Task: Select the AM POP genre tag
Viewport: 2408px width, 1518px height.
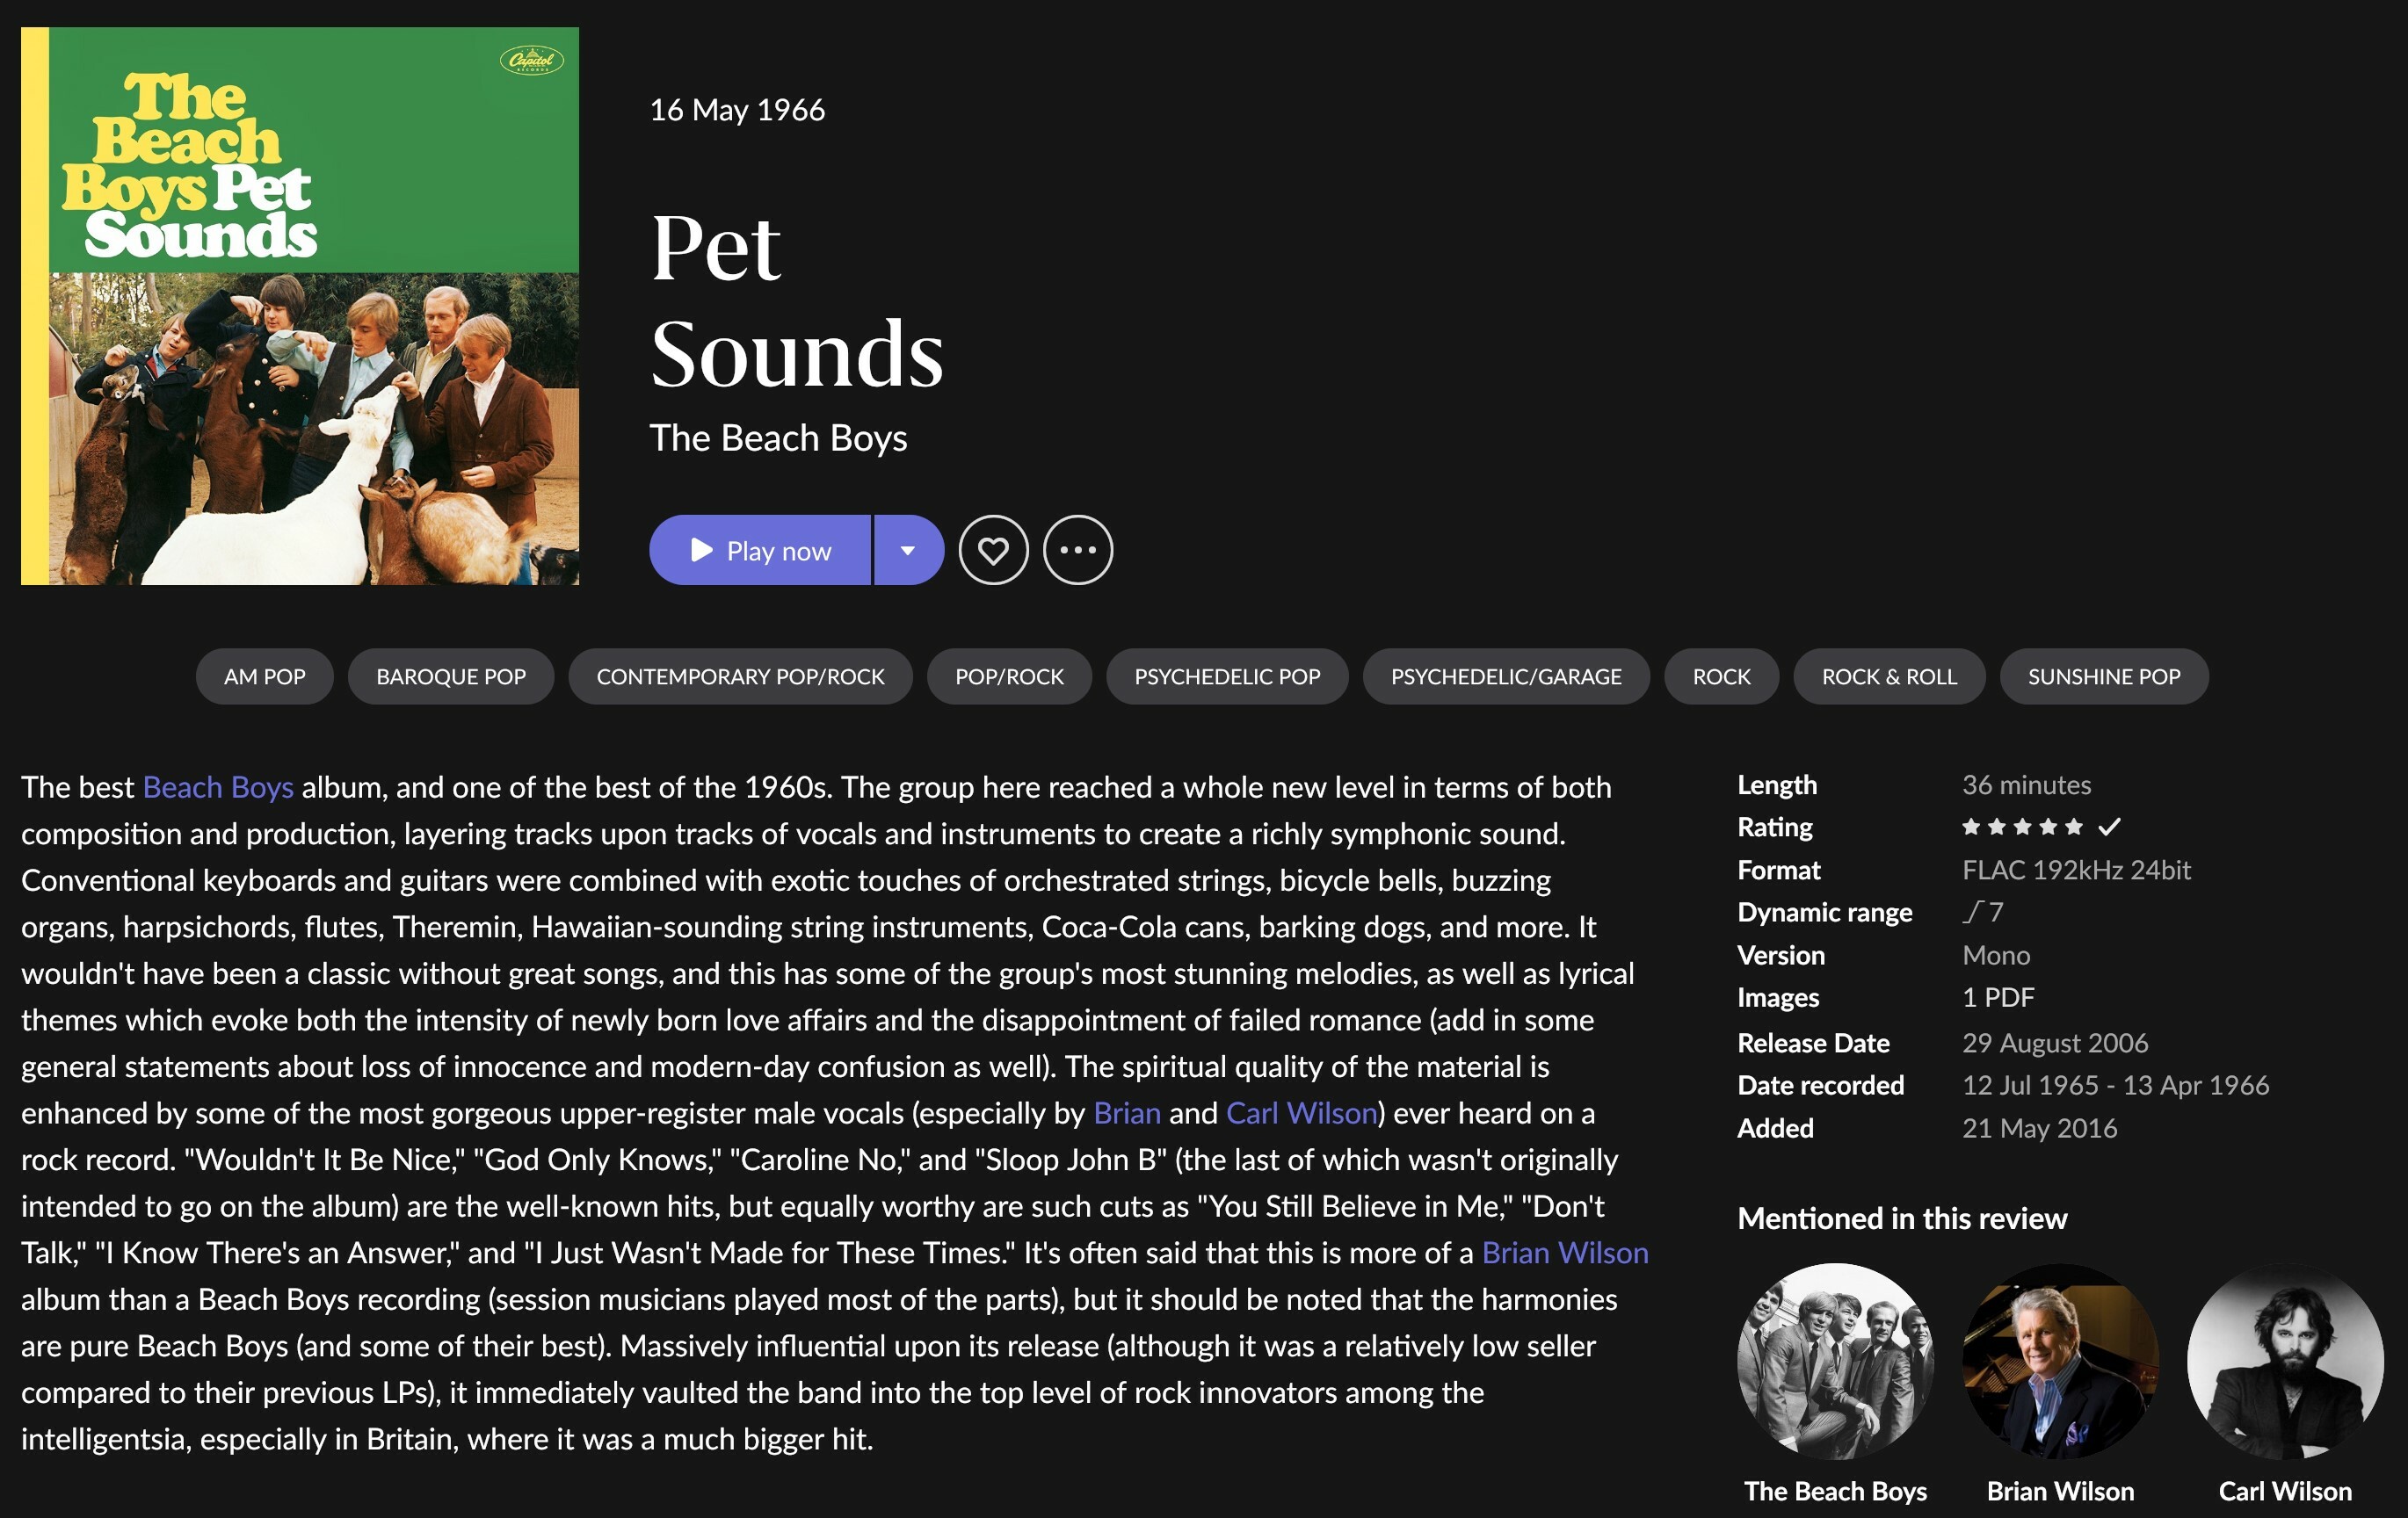Action: coord(264,676)
